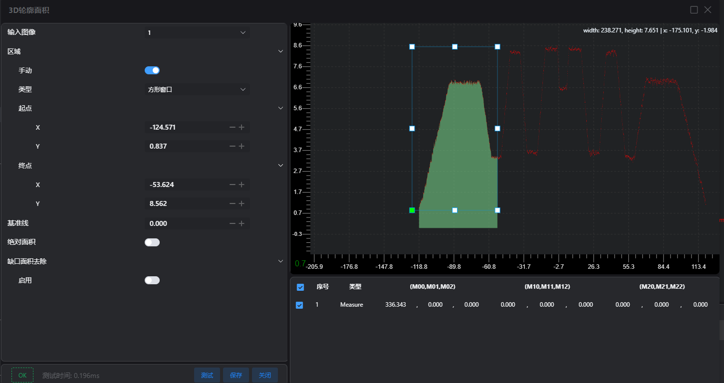
Task: Click the (M00,M01,M02) column header
Action: click(x=433, y=287)
